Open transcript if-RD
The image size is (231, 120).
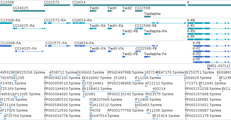click(x=191, y=31)
